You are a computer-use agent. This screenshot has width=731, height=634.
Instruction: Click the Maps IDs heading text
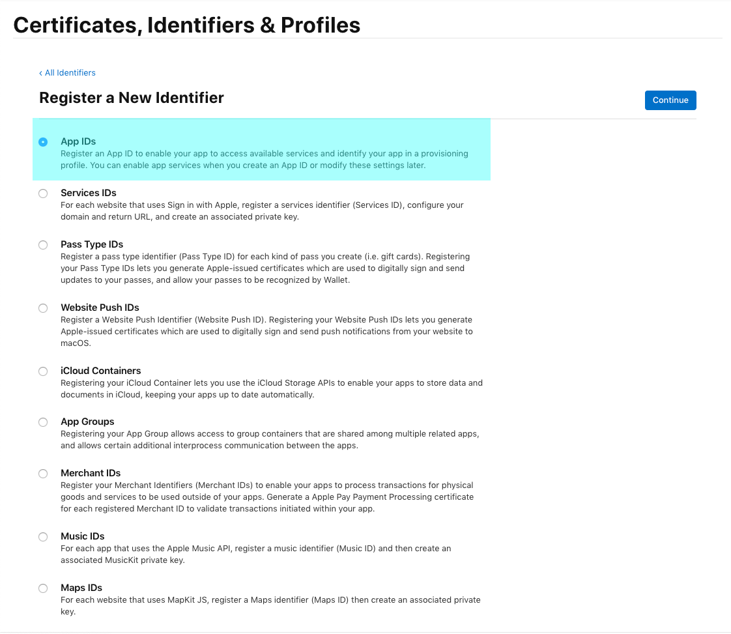[x=81, y=588]
